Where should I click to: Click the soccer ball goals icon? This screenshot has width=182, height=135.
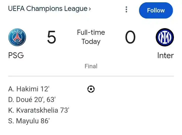pyautogui.click(x=91, y=89)
